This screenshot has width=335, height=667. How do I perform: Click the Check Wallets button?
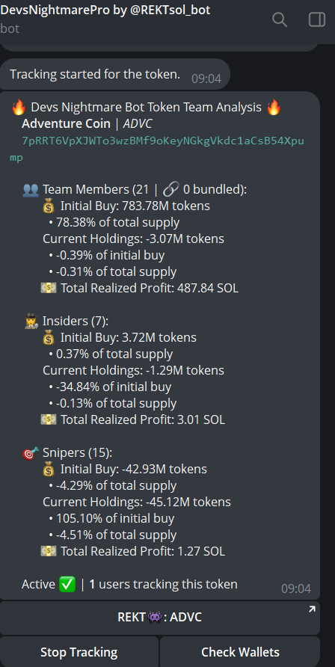coord(240,652)
